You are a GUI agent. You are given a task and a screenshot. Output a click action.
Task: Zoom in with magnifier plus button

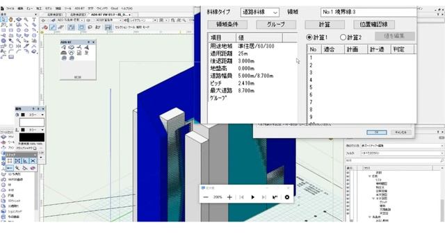click(x=229, y=197)
